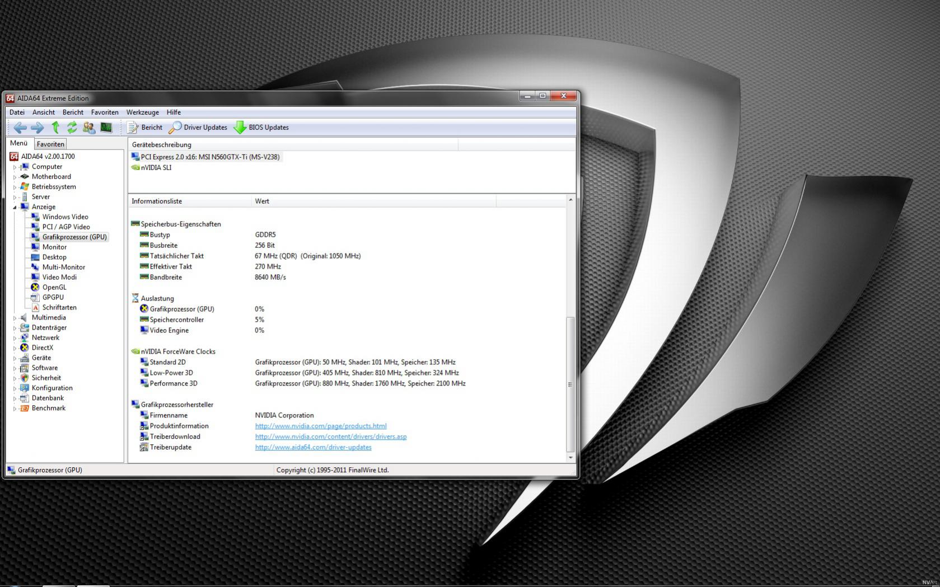Go up one level with green arrow
940x587 pixels.
[55, 128]
